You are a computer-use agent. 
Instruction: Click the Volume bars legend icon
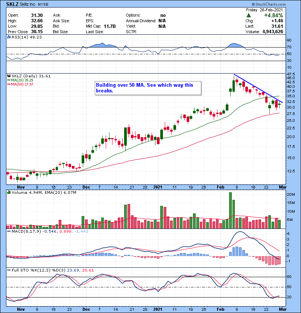click(x=9, y=192)
